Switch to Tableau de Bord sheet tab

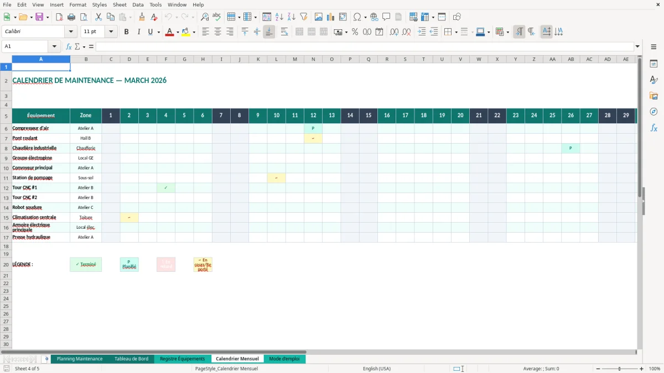(131, 359)
